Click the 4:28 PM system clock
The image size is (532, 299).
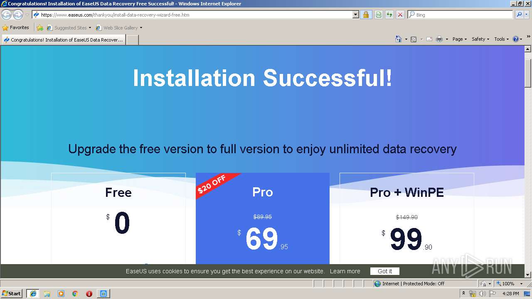coord(510,294)
